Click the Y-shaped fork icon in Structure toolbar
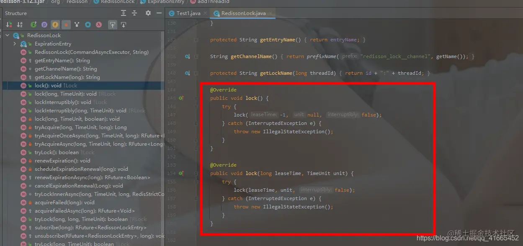The image size is (523, 246). tap(77, 25)
